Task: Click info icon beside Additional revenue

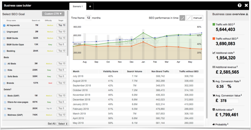Action: pos(237,67)
